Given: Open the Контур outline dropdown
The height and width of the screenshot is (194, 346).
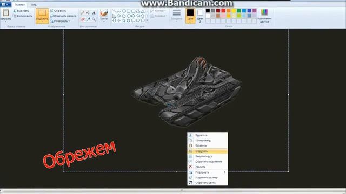Looking at the screenshot, I should [158, 11].
